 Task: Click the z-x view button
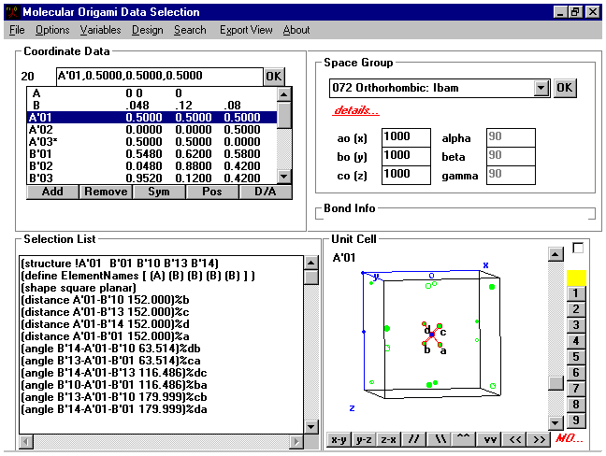388,438
